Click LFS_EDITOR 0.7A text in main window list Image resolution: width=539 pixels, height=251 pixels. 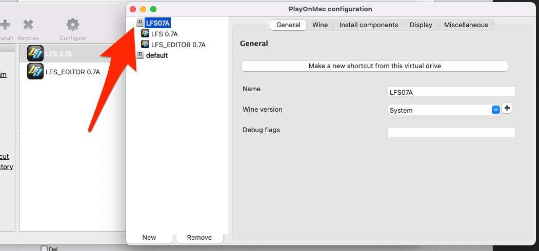[x=73, y=72]
